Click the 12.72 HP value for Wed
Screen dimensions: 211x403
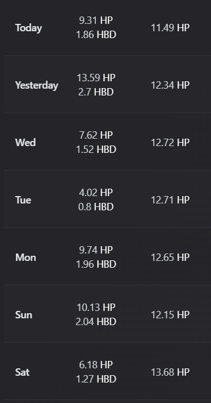click(x=170, y=143)
